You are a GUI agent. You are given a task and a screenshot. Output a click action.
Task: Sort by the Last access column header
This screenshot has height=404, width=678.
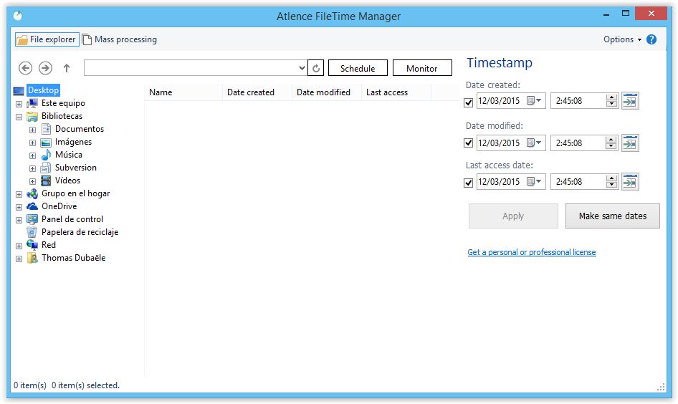[x=396, y=92]
